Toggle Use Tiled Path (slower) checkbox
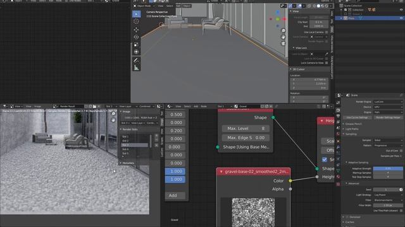 coord(401,211)
